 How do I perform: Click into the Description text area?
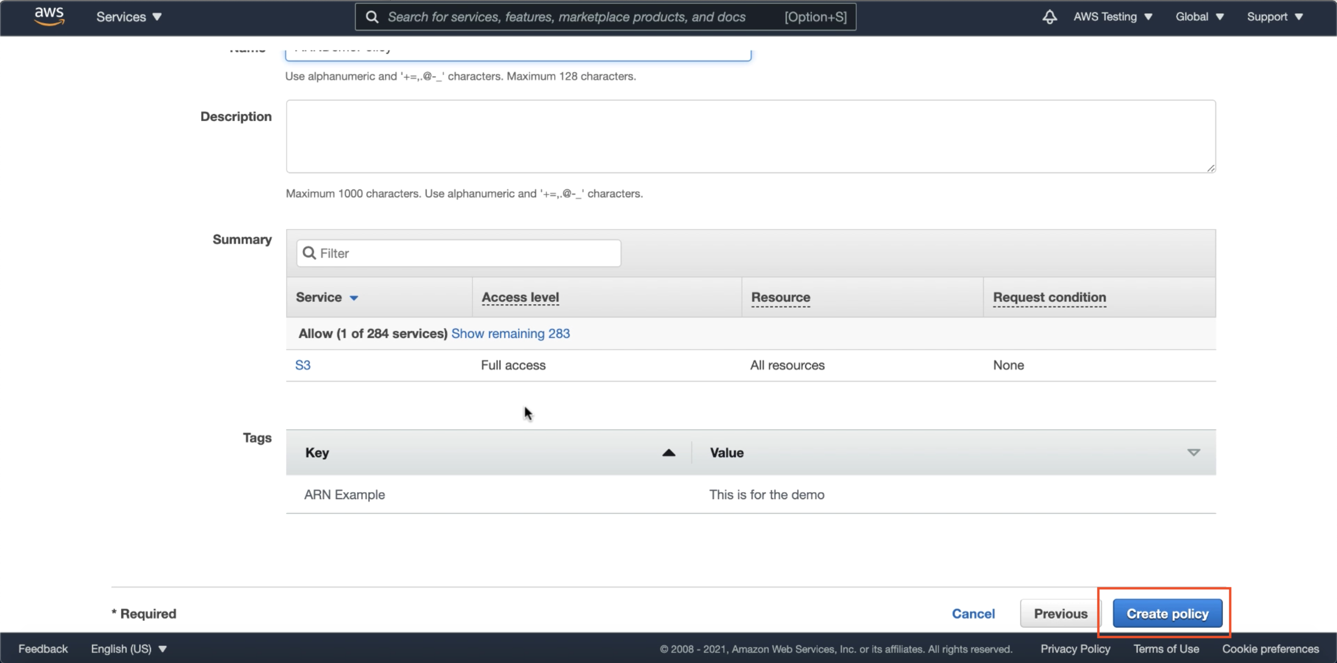[x=750, y=136]
